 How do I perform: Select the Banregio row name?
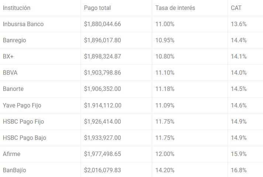14,40
